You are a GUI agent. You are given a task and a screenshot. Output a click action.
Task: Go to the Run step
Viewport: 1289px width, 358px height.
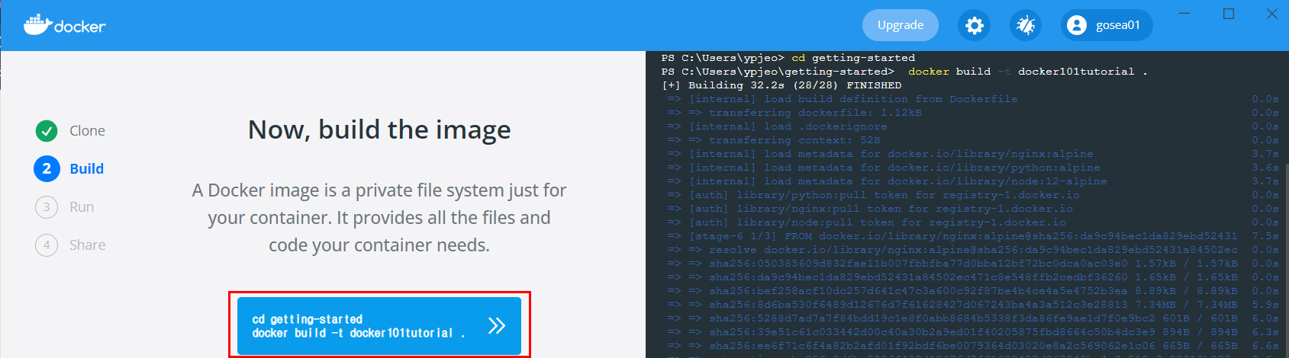pyautogui.click(x=65, y=207)
